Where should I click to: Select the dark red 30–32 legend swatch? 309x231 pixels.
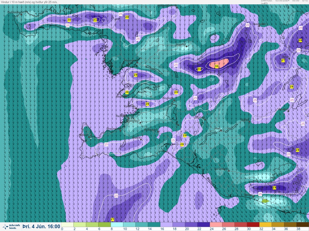253,225
